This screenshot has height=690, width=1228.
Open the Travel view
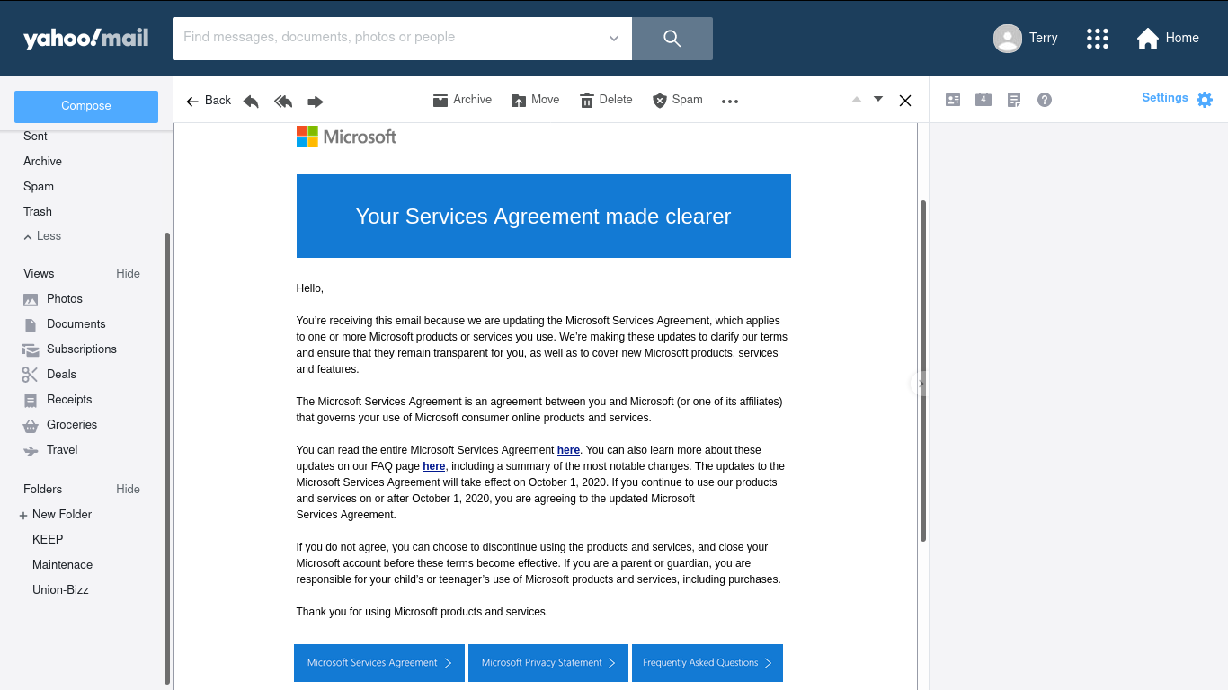coord(50,450)
